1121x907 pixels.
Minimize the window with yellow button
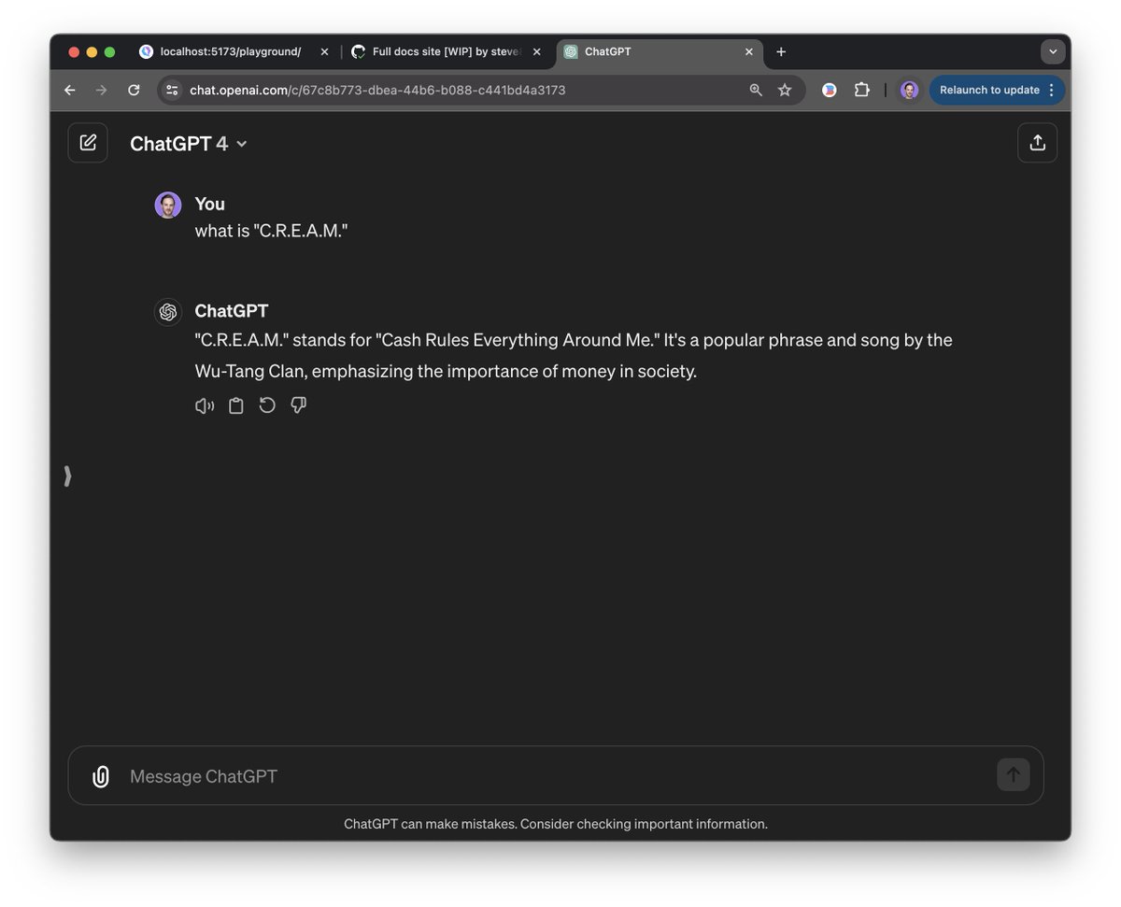coord(92,52)
